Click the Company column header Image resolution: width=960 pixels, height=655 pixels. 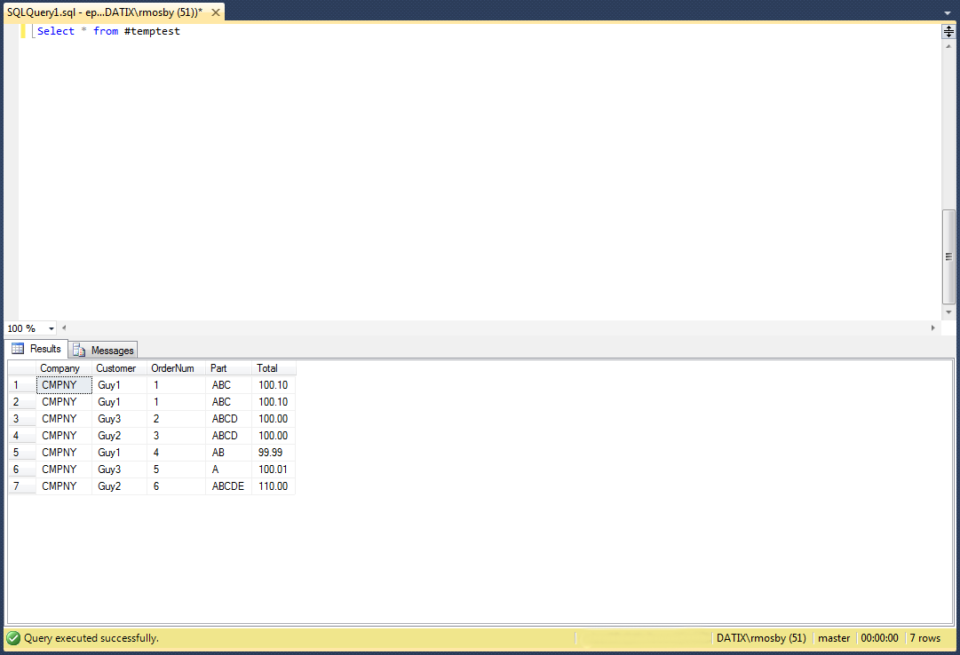(60, 367)
